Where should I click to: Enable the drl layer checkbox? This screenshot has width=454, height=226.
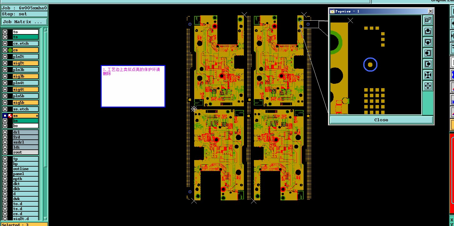click(5, 132)
